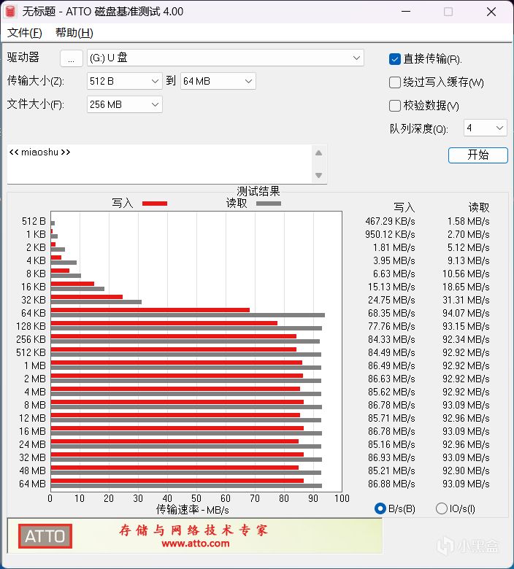Click the 15.13 MB/s write value
Viewport: 514px width, 569px height.
click(x=391, y=287)
